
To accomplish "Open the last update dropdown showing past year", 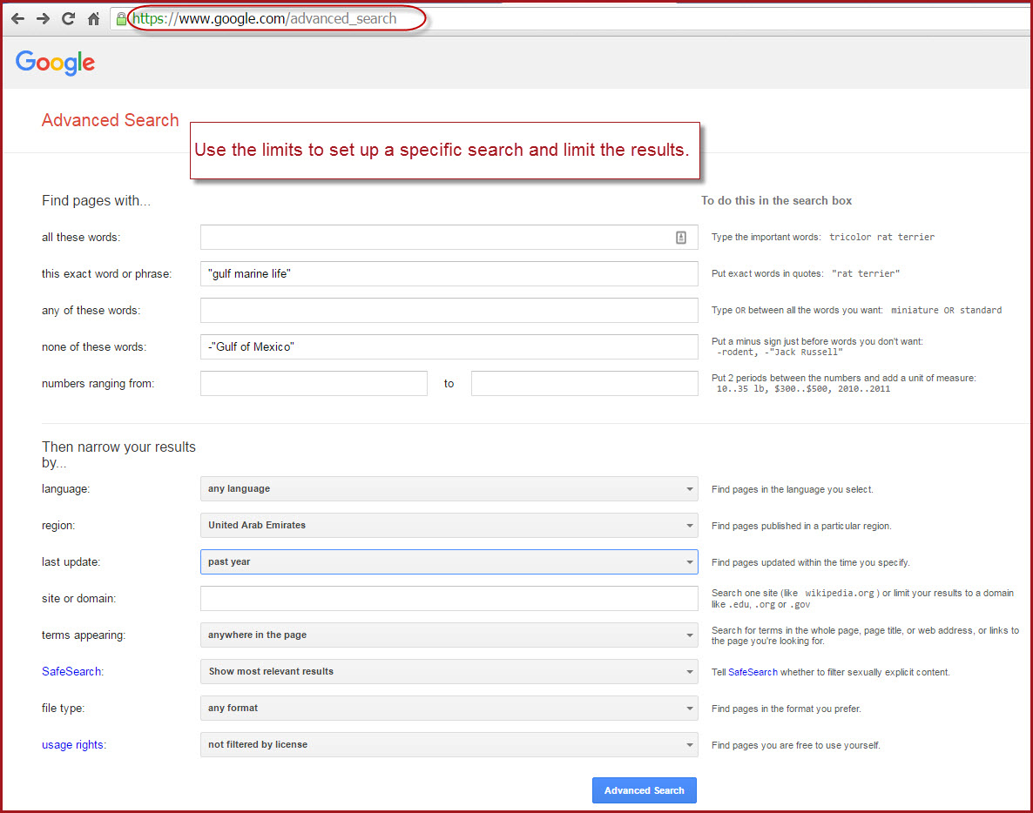I will tap(449, 561).
